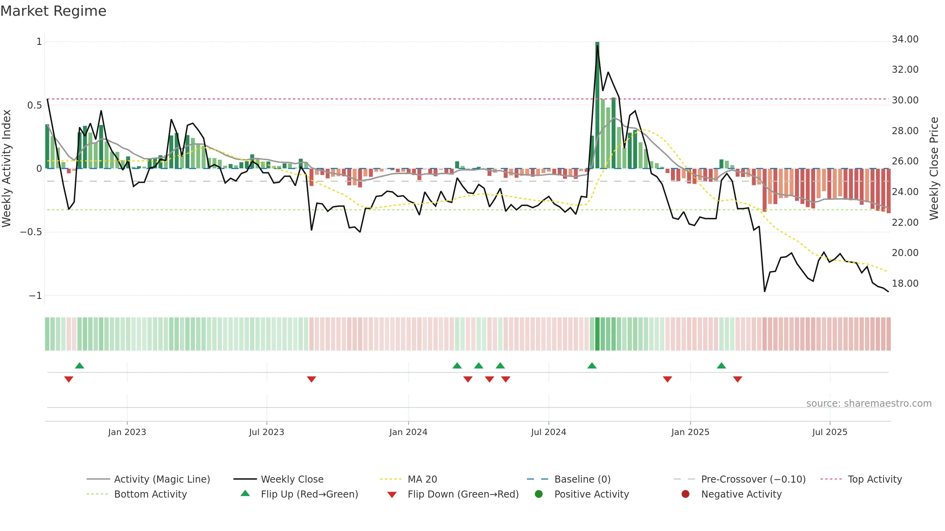Click the Jul 2025 x-axis label

[830, 432]
